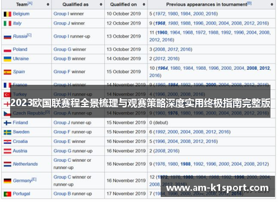Follow Group G link in Poland row

(62, 49)
